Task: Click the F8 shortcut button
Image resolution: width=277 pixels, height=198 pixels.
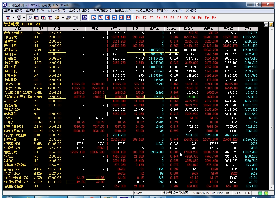Action: (186, 18)
